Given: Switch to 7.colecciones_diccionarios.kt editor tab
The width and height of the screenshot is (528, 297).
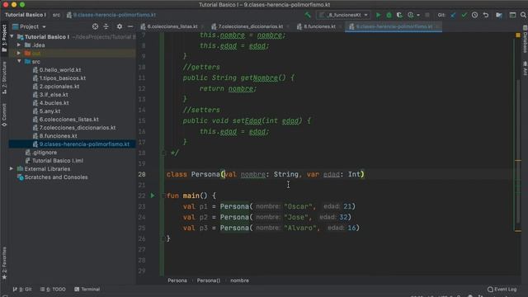Looking at the screenshot, I should tap(251, 26).
